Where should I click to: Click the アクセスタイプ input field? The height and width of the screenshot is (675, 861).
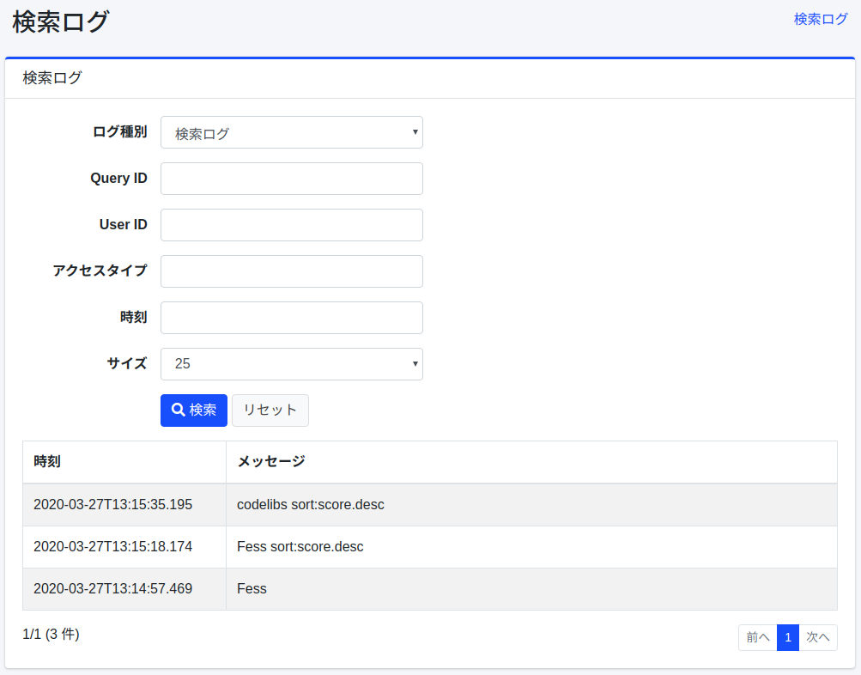(291, 271)
